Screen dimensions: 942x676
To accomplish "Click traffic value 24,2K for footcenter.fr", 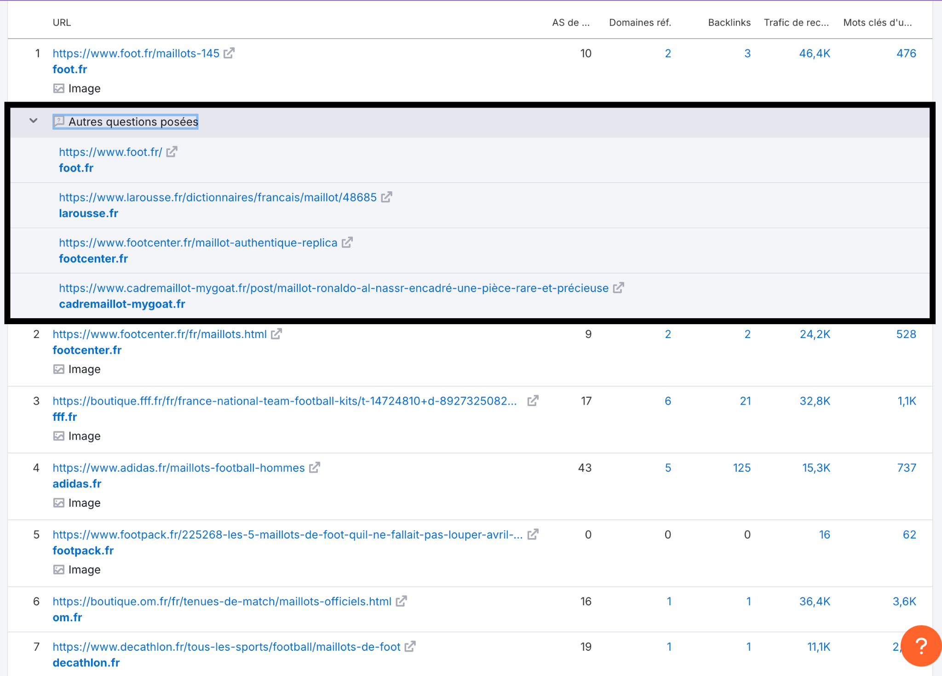I will pos(815,334).
